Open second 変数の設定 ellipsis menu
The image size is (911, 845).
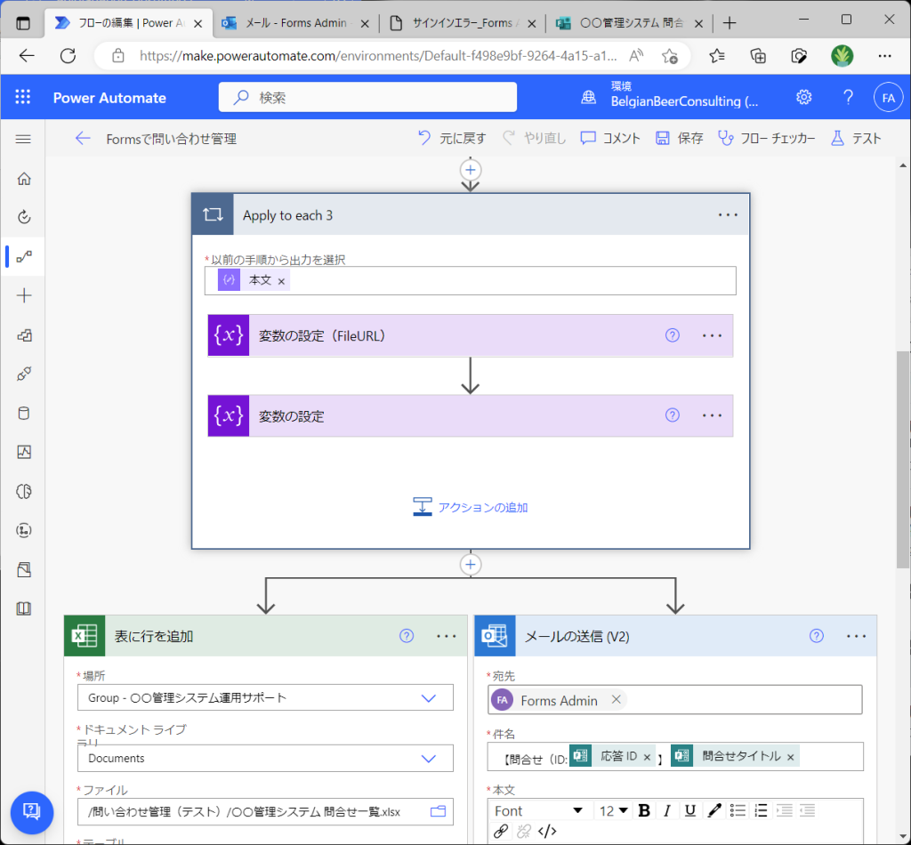pos(712,415)
